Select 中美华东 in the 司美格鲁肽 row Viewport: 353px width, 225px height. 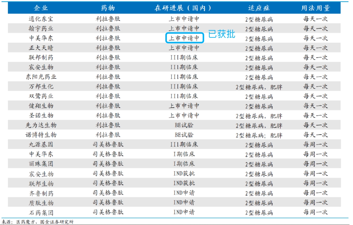[x=41, y=154]
